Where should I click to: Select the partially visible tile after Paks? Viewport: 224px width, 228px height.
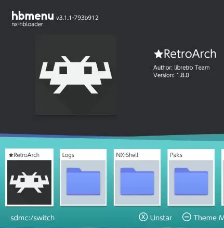(222, 178)
